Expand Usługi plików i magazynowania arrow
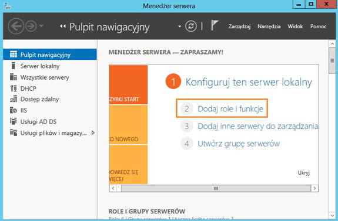This screenshot has width=338, height=221. tap(93, 132)
